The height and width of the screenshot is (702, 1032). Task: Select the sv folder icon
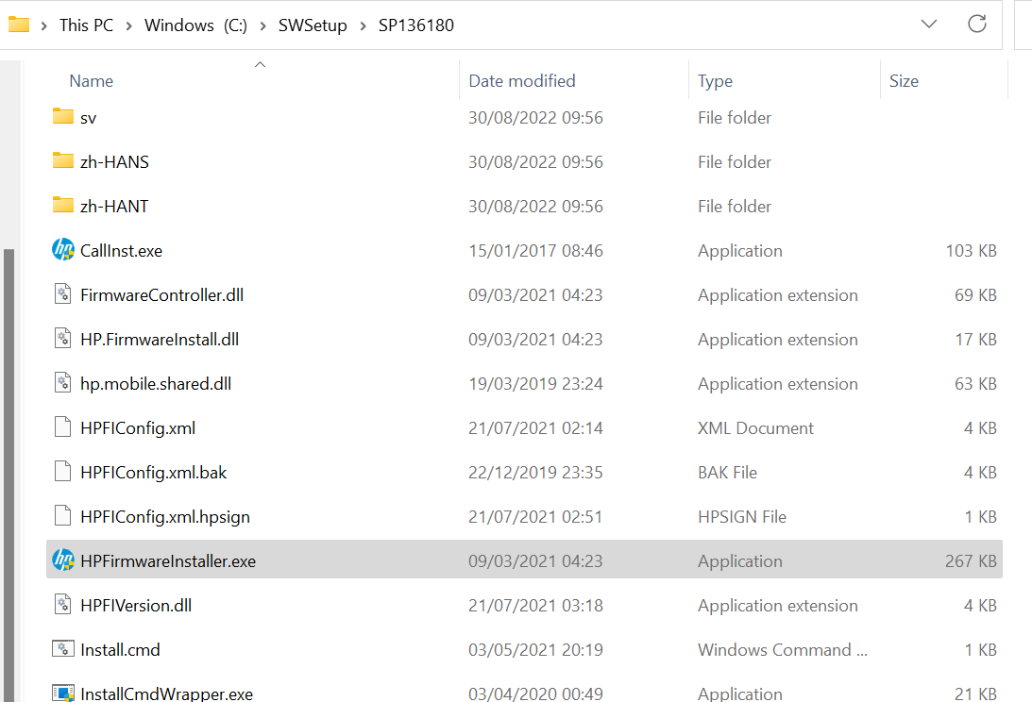point(62,117)
